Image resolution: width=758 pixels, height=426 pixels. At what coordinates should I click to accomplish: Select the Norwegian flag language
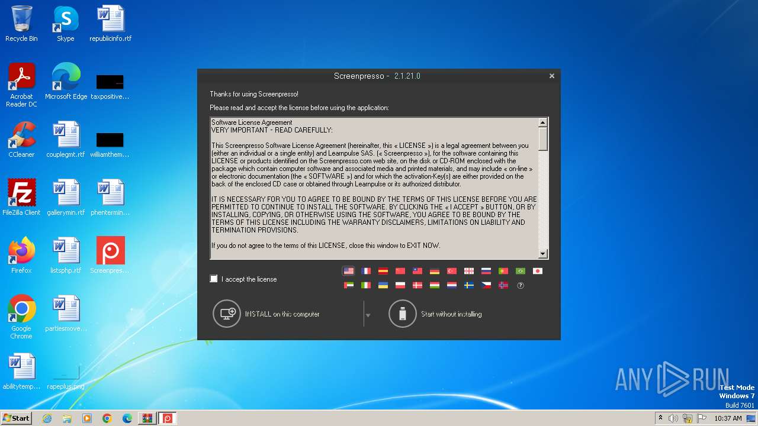tap(503, 285)
